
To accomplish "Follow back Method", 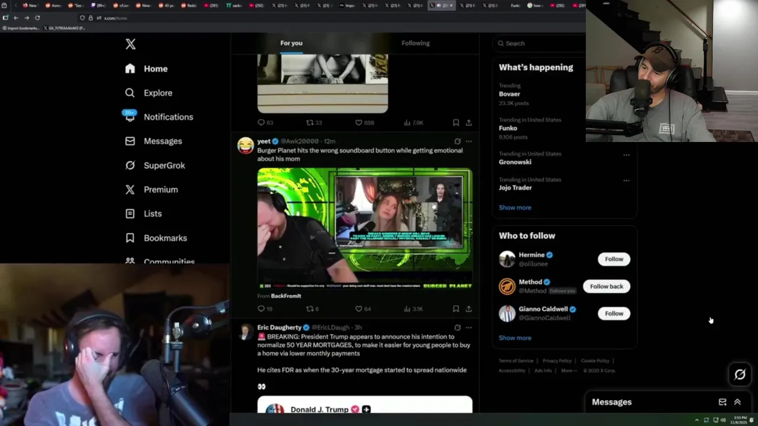I will pyautogui.click(x=606, y=286).
